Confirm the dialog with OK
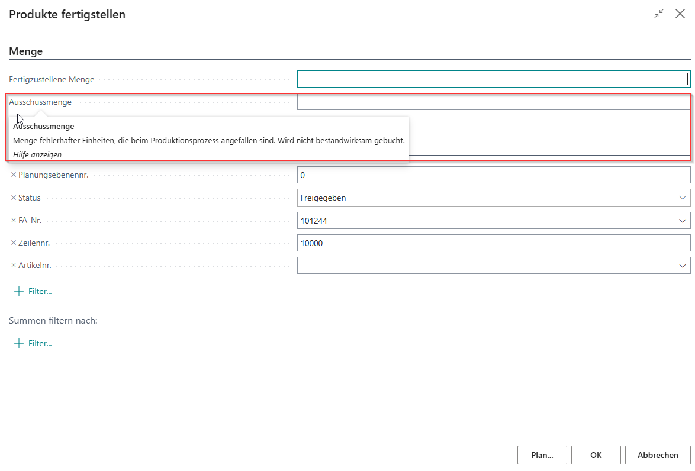 point(596,455)
